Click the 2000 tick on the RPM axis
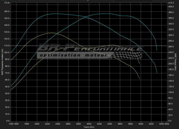Image resolution: width=179 pixels, height=129 pixels. click(37, 124)
